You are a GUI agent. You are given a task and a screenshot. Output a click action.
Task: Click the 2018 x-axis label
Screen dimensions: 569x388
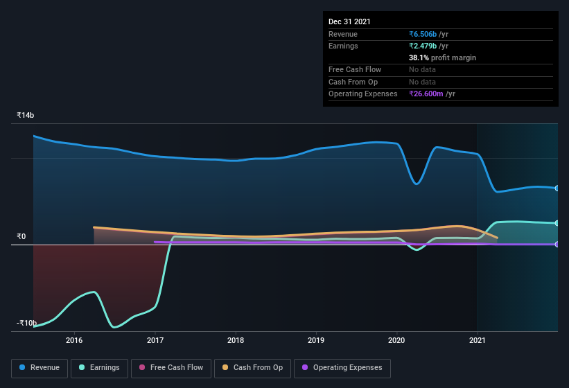tap(236, 340)
